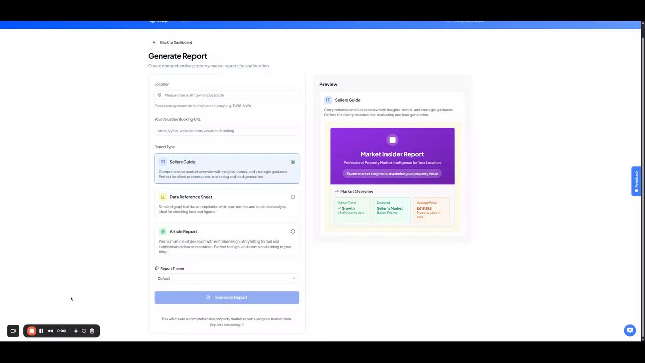Open the chat support bubble

pos(630,330)
